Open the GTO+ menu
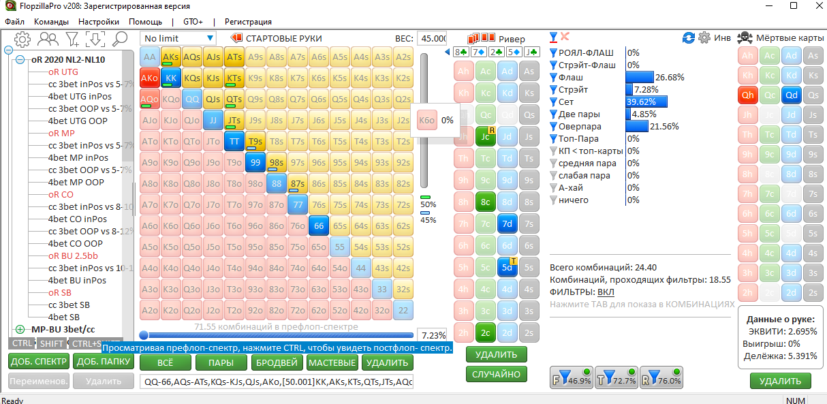This screenshot has width=827, height=404. pos(193,22)
